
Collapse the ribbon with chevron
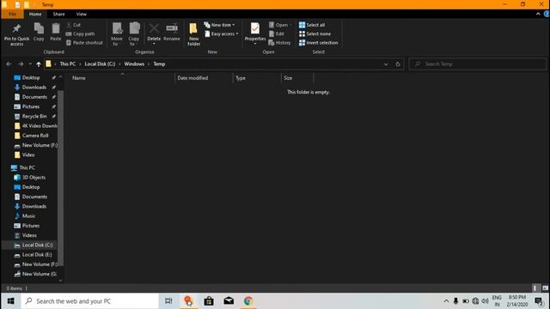(538, 14)
